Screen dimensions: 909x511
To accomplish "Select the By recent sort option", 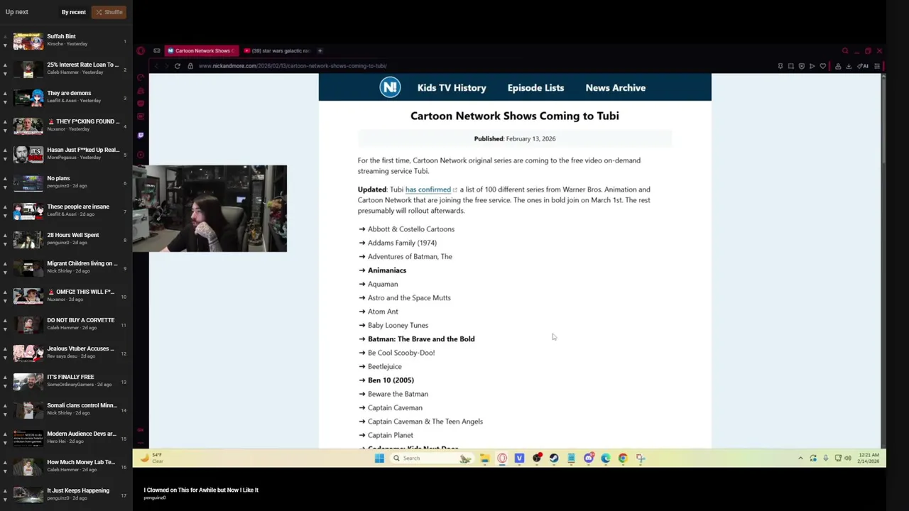I will [x=73, y=12].
